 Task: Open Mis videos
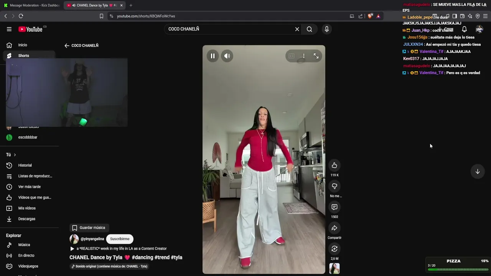click(x=30, y=208)
